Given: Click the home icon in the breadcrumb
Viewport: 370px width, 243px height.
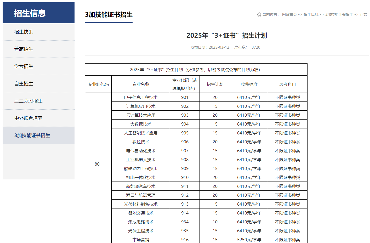Looking at the screenshot, I should [x=259, y=15].
